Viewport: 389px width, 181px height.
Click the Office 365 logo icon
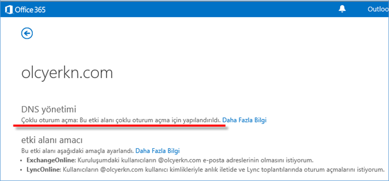click(9, 9)
